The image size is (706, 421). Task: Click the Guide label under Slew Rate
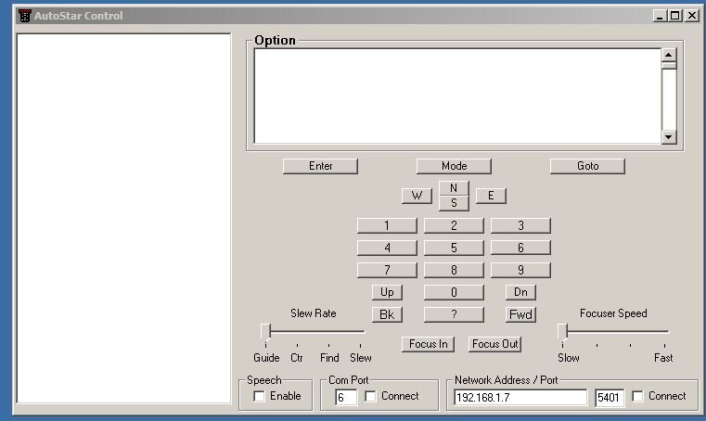point(266,358)
